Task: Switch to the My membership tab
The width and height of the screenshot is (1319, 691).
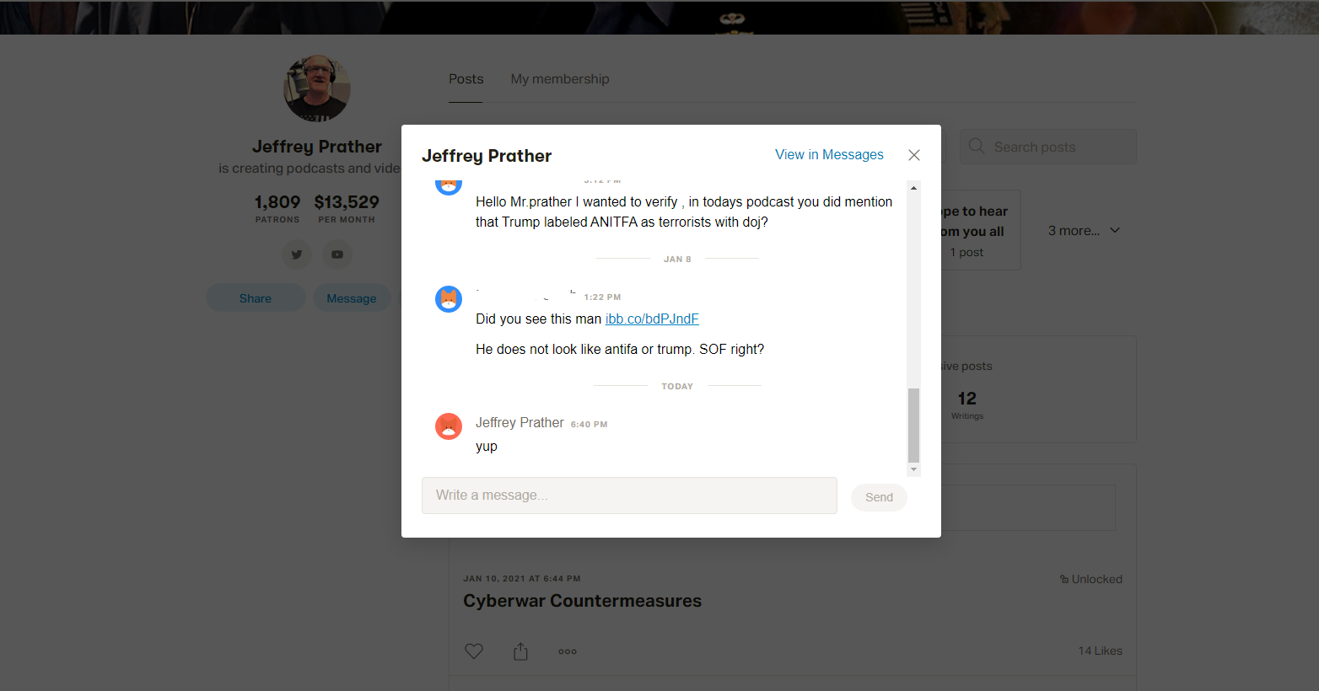Action: tap(560, 79)
